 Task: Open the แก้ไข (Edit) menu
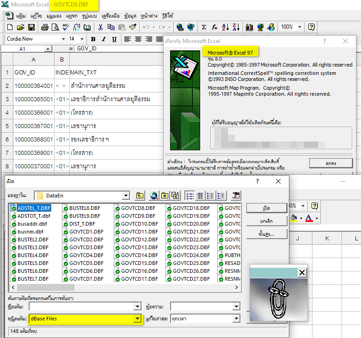tap(36, 16)
